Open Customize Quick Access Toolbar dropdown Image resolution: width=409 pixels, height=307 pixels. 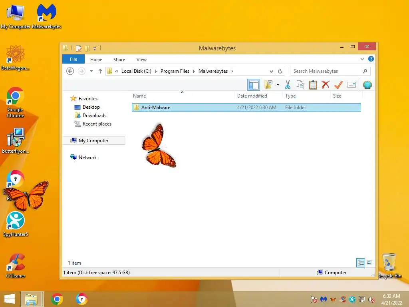tap(95, 48)
